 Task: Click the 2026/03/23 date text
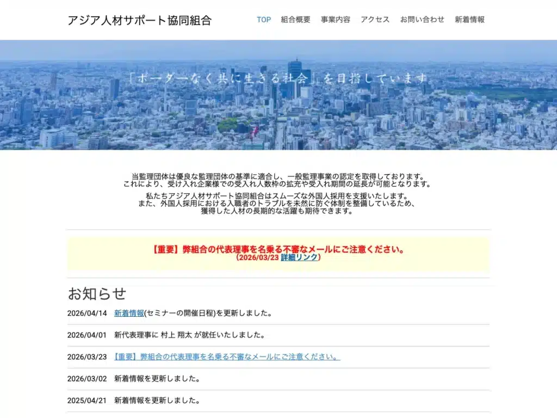(87, 357)
